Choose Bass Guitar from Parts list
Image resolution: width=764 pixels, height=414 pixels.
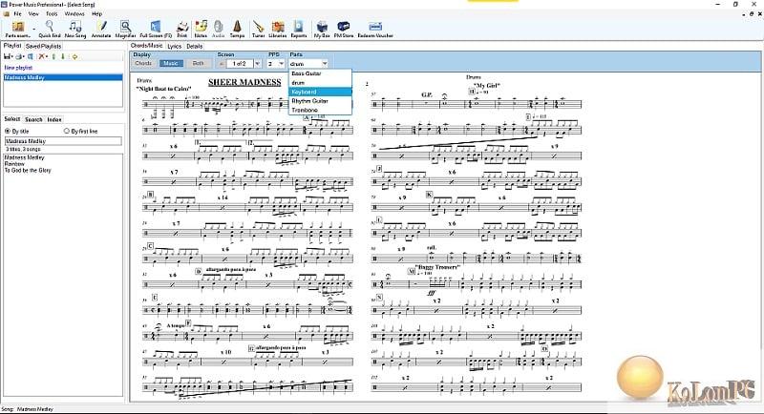click(x=320, y=73)
